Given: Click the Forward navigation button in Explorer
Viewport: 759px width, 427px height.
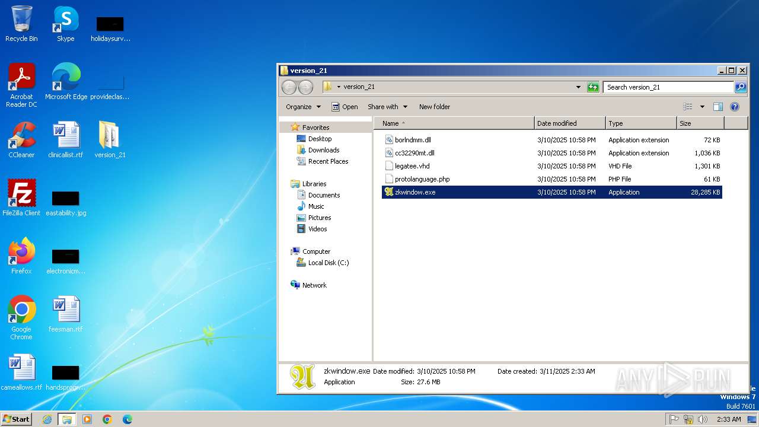Looking at the screenshot, I should tap(305, 87).
